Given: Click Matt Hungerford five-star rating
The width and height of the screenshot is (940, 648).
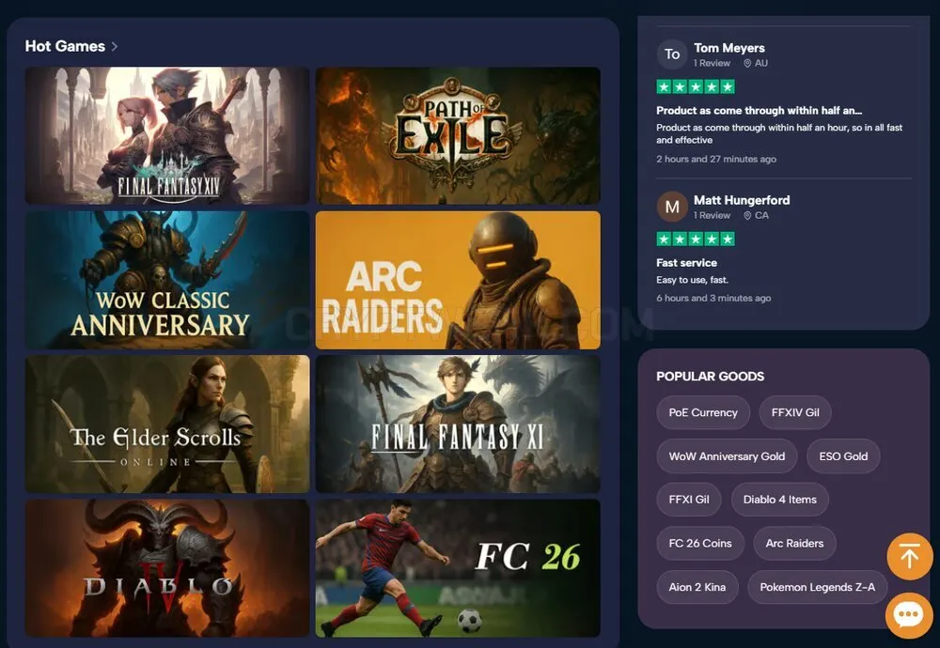Looking at the screenshot, I should click(696, 239).
